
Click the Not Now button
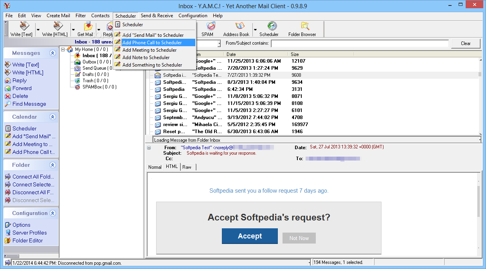coord(299,238)
